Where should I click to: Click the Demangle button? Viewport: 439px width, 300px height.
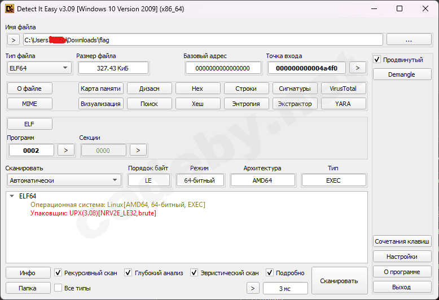(x=402, y=74)
